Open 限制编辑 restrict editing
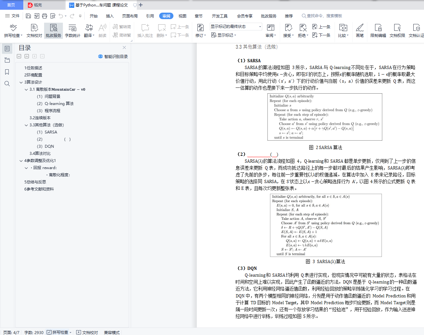The height and width of the screenshot is (335, 424). pyautogui.click(x=378, y=31)
